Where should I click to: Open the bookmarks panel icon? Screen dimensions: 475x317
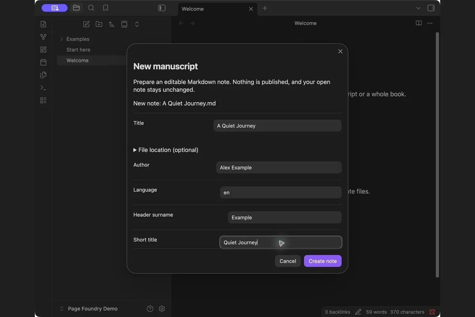click(106, 8)
